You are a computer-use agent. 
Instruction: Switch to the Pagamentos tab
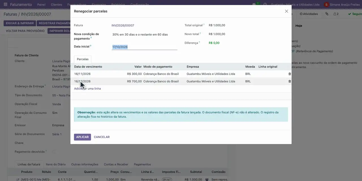pyautogui.click(x=142, y=164)
